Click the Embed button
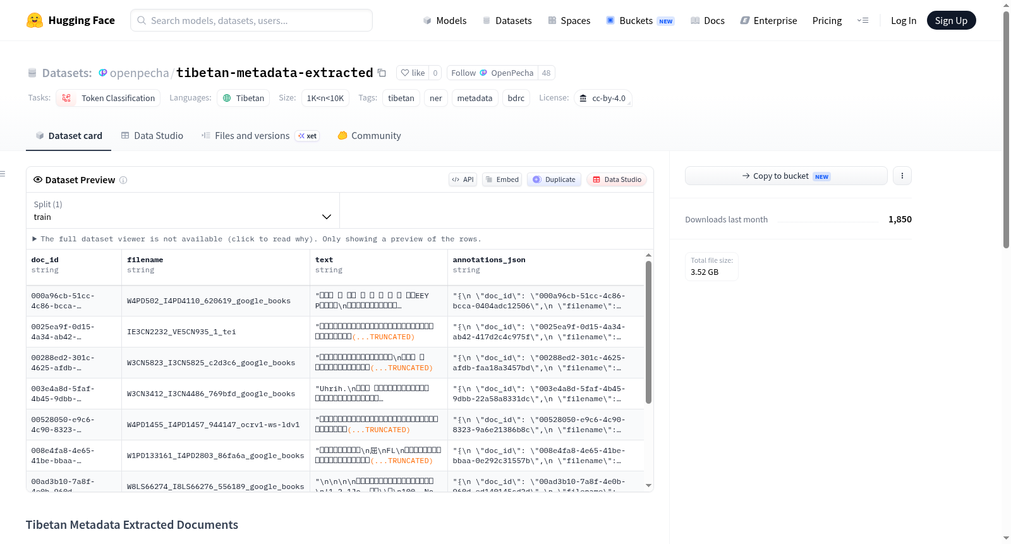Image resolution: width=1011 pixels, height=544 pixels. point(502,179)
